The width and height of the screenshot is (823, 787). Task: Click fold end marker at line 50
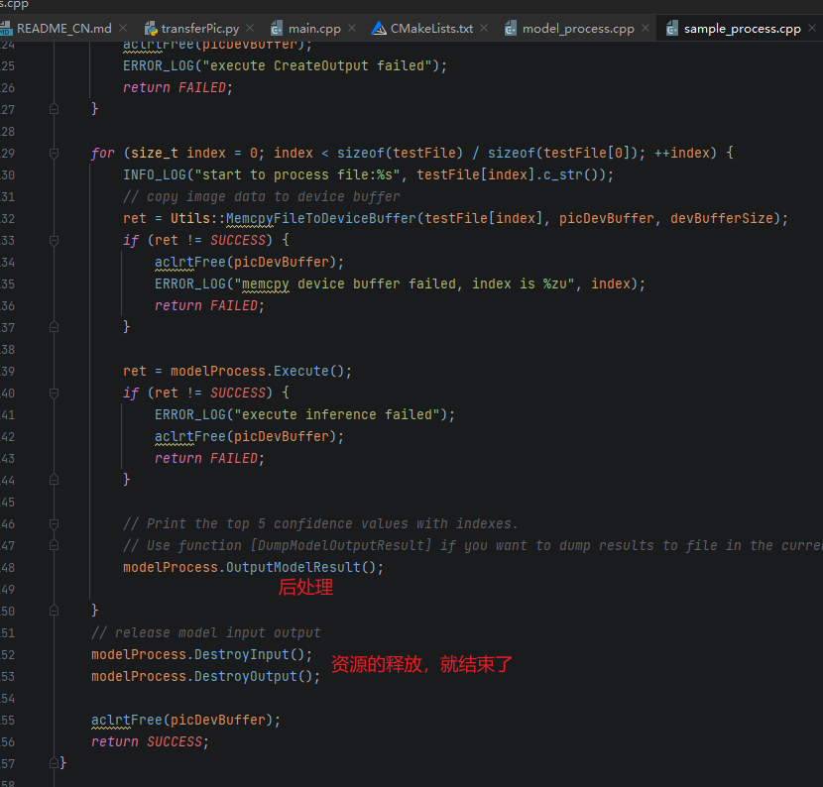[x=54, y=611]
